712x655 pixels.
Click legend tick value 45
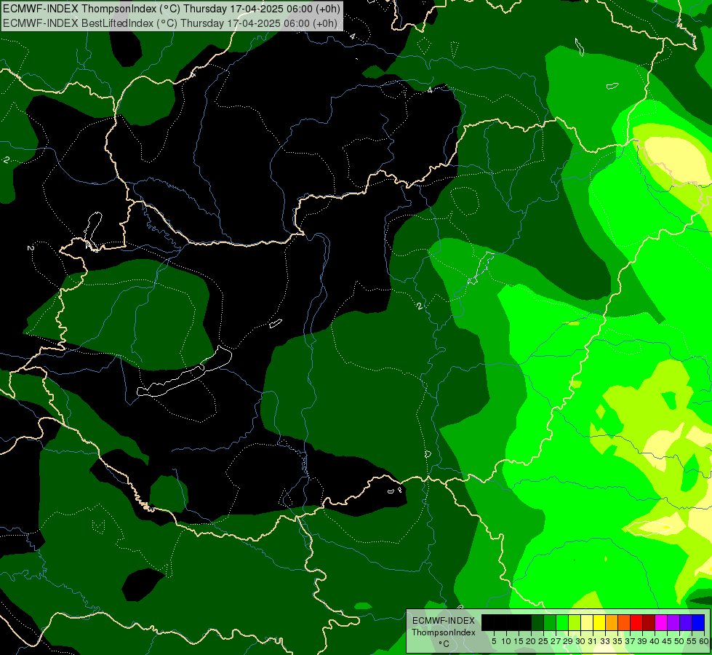point(667,641)
